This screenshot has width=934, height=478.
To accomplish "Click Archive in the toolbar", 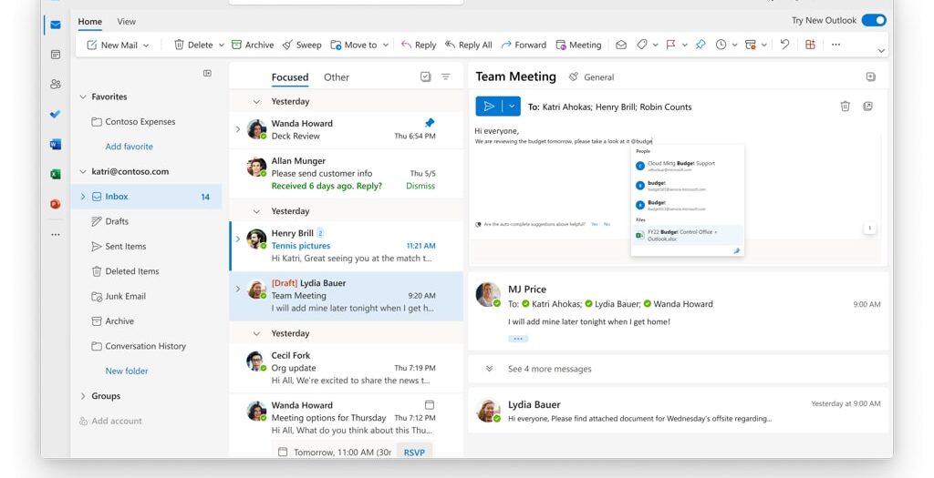I will coord(253,46).
